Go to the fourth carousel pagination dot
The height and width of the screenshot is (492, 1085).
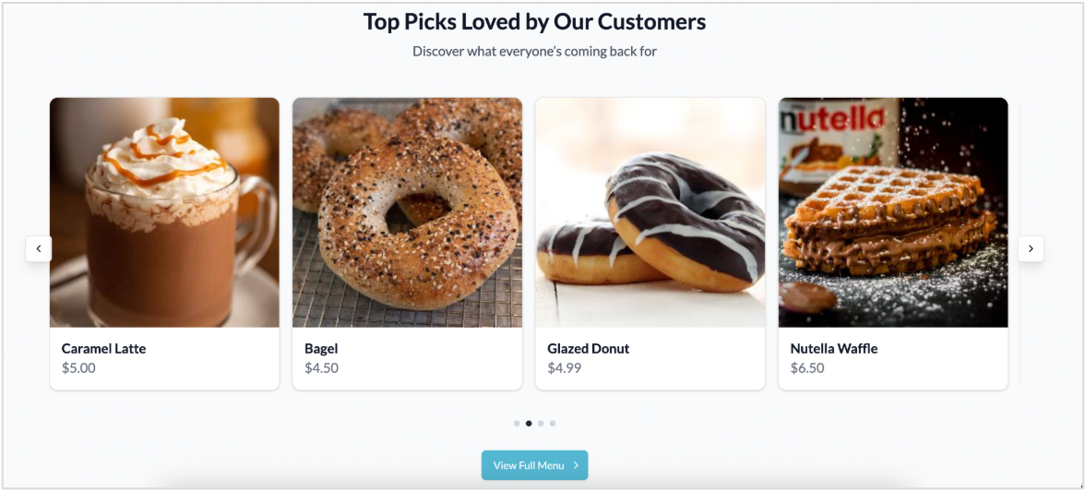tap(553, 424)
